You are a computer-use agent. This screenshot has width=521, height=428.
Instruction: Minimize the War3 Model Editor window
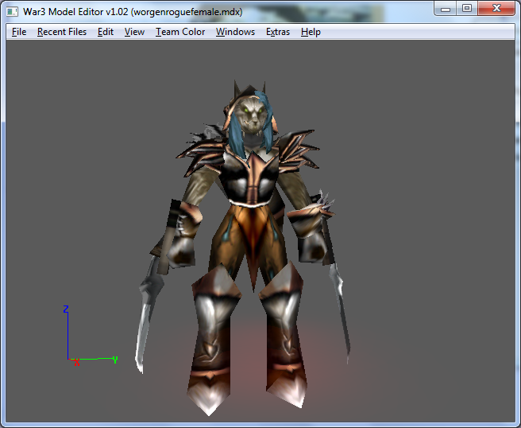tap(446, 9)
